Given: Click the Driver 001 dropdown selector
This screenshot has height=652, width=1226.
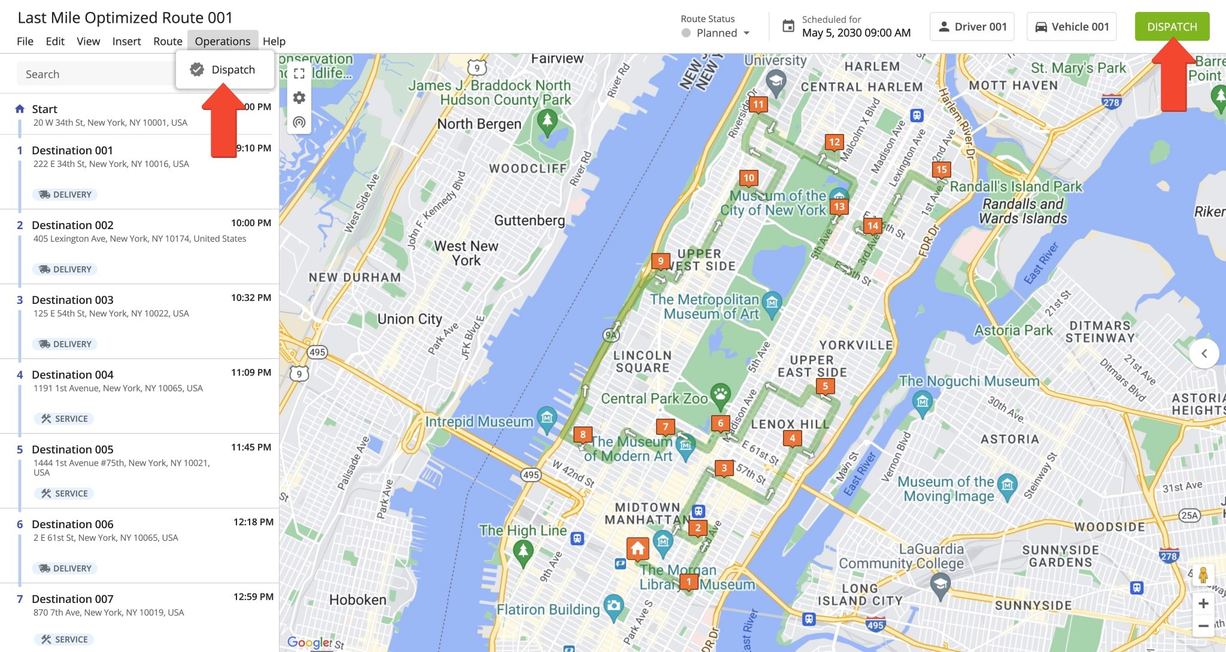Looking at the screenshot, I should pyautogui.click(x=972, y=26).
